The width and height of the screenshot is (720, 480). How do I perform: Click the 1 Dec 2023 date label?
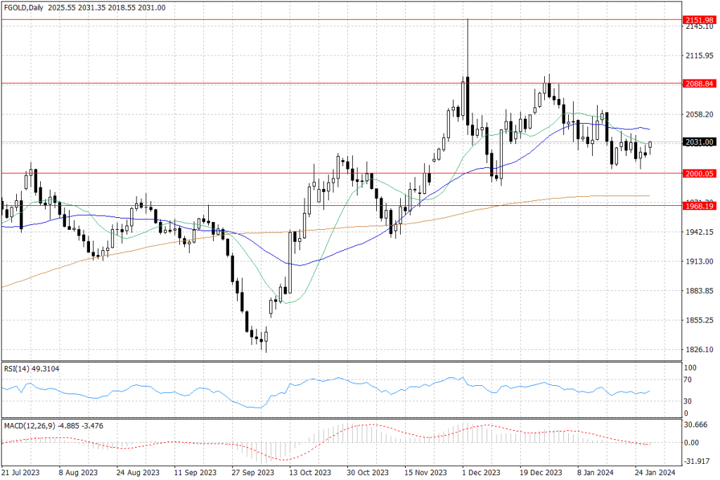pos(482,473)
